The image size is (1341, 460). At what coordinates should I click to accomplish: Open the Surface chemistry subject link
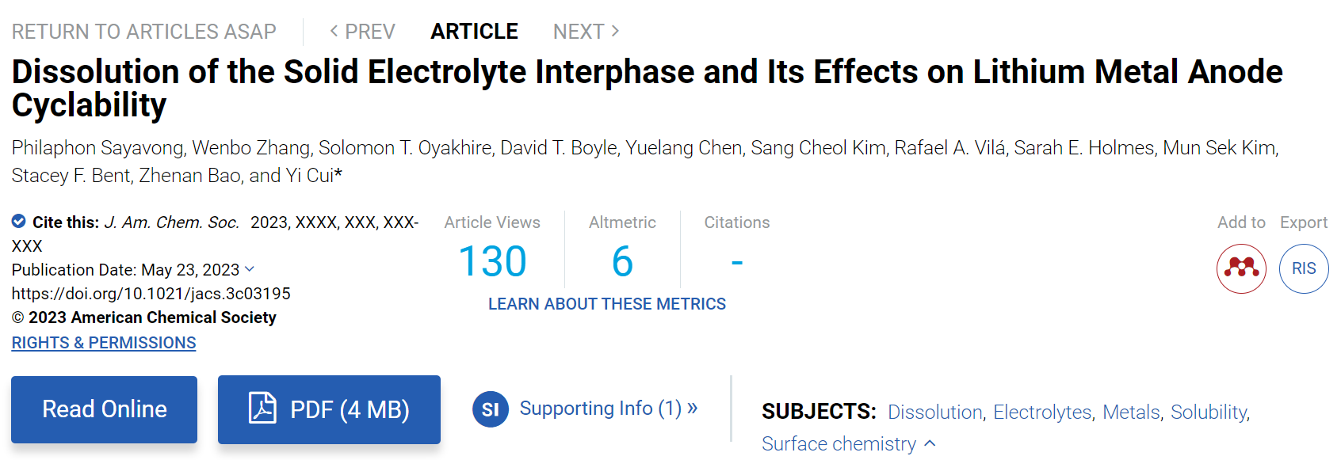coord(839,444)
